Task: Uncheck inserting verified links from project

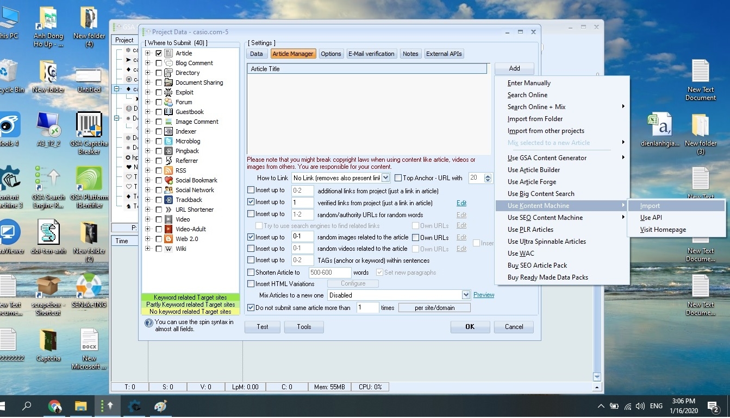Action: point(251,202)
